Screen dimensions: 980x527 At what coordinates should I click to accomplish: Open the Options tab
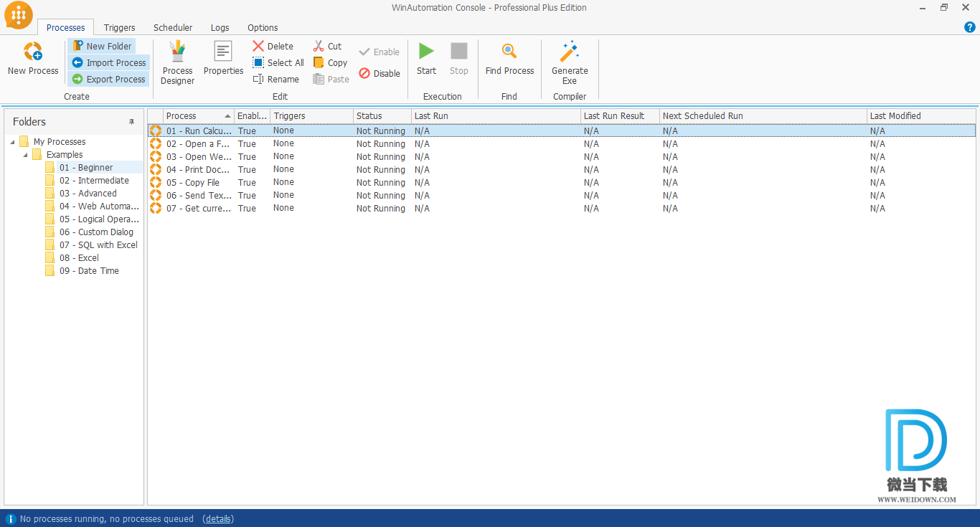pyautogui.click(x=263, y=27)
